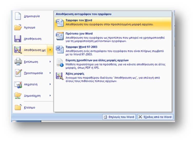This screenshot has height=142, width=195.
Task: Click the floppy disk icon beside Αποθήκευση
Action: point(18,39)
